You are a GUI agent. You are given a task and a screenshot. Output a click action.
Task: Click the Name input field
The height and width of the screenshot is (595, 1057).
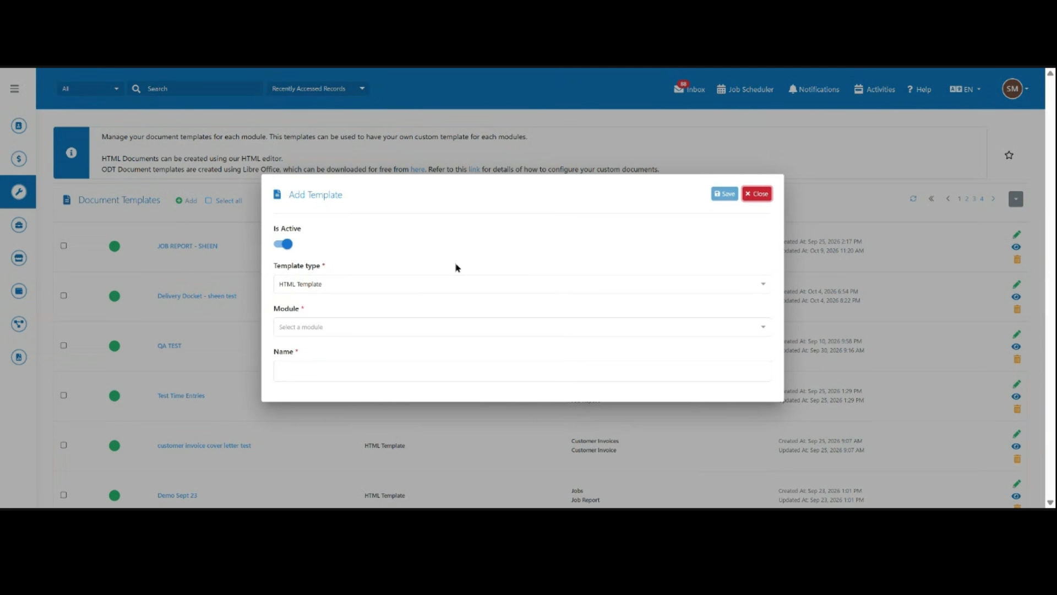522,371
